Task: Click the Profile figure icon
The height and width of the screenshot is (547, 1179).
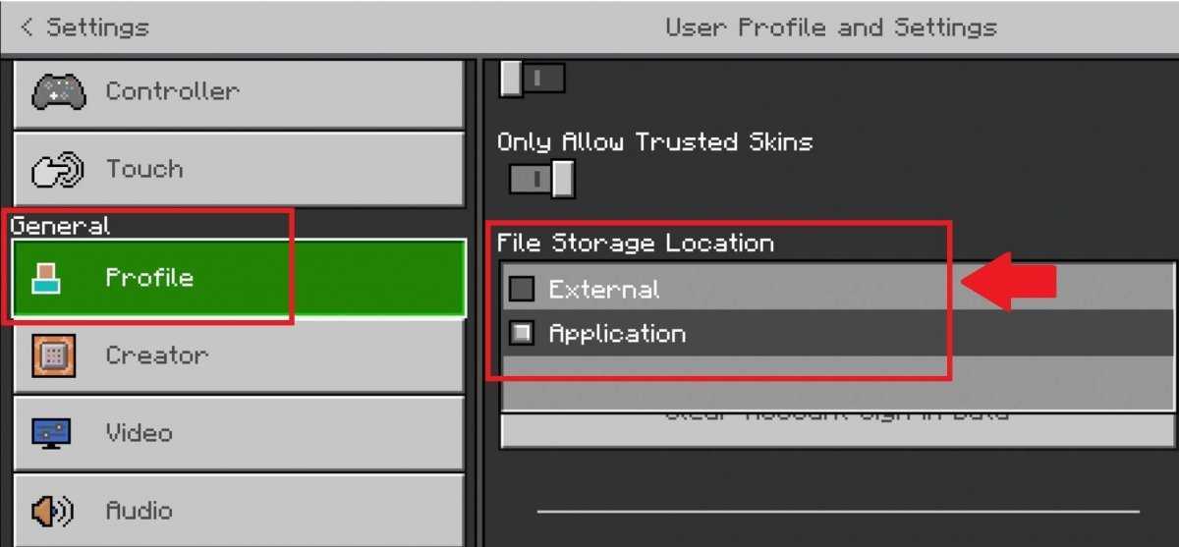Action: point(45,278)
